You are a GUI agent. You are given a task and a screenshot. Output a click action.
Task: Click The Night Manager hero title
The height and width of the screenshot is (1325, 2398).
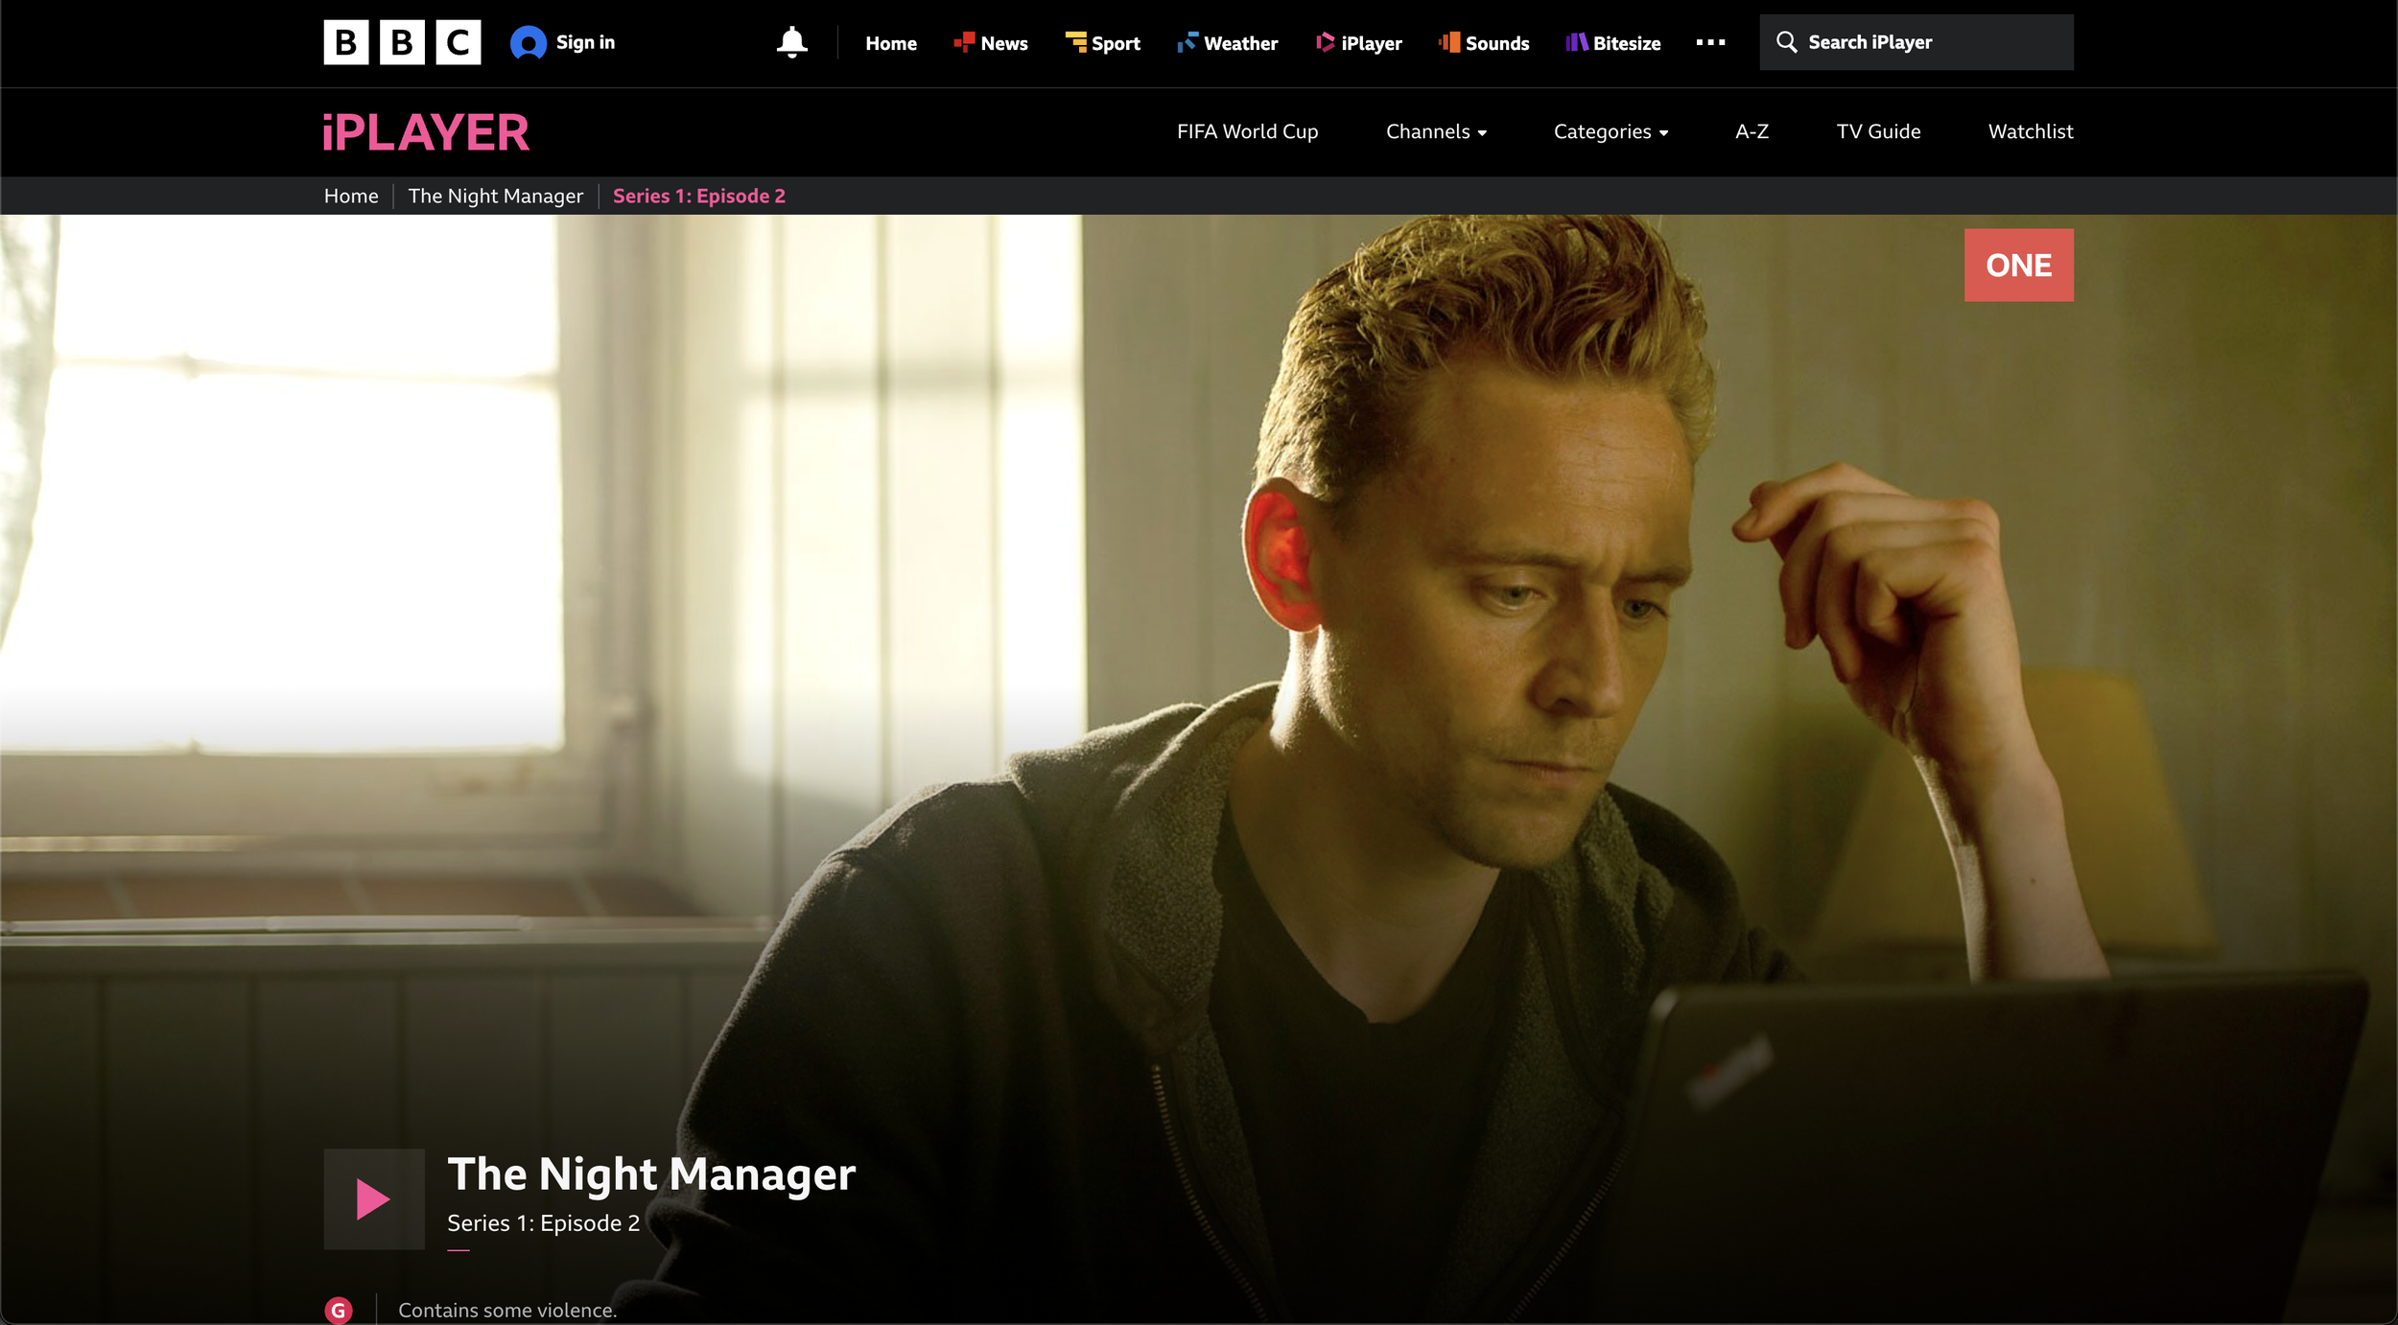pos(651,1174)
